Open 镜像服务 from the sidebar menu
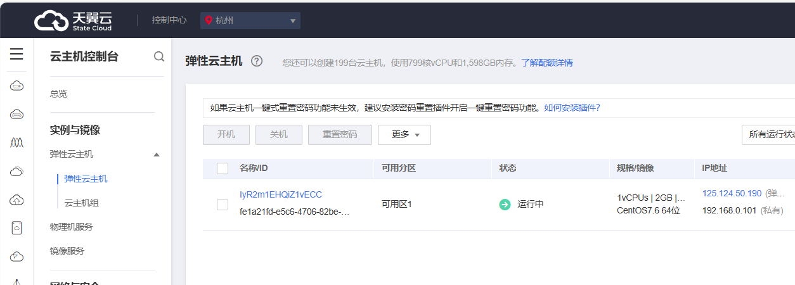Viewport: 795px width, 285px height. tap(67, 251)
